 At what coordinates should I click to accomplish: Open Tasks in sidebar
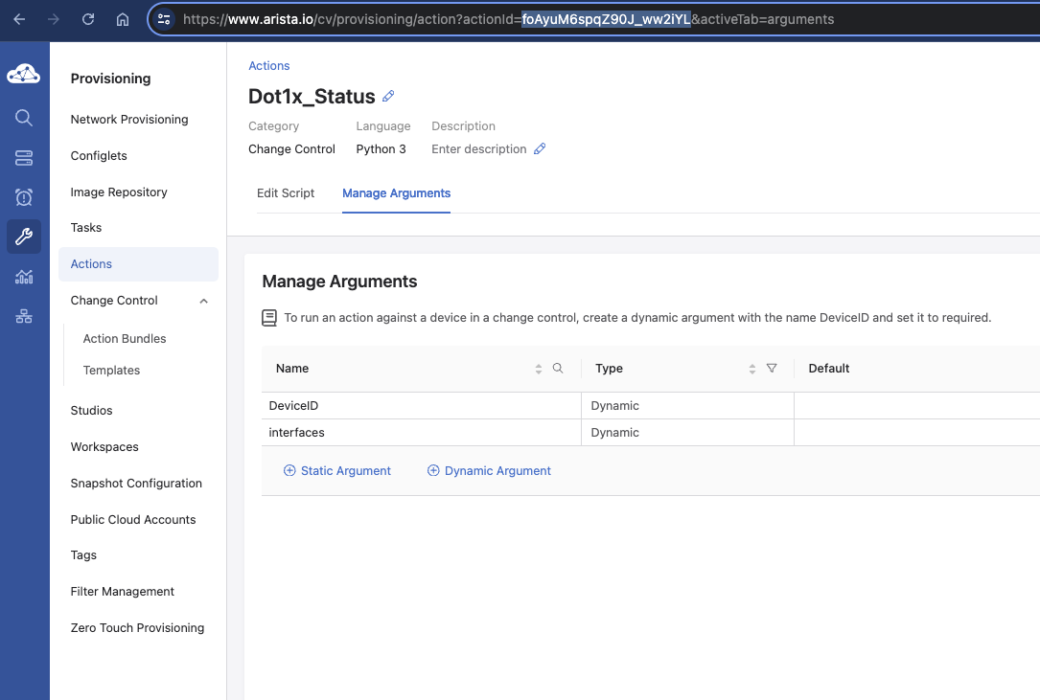(86, 227)
